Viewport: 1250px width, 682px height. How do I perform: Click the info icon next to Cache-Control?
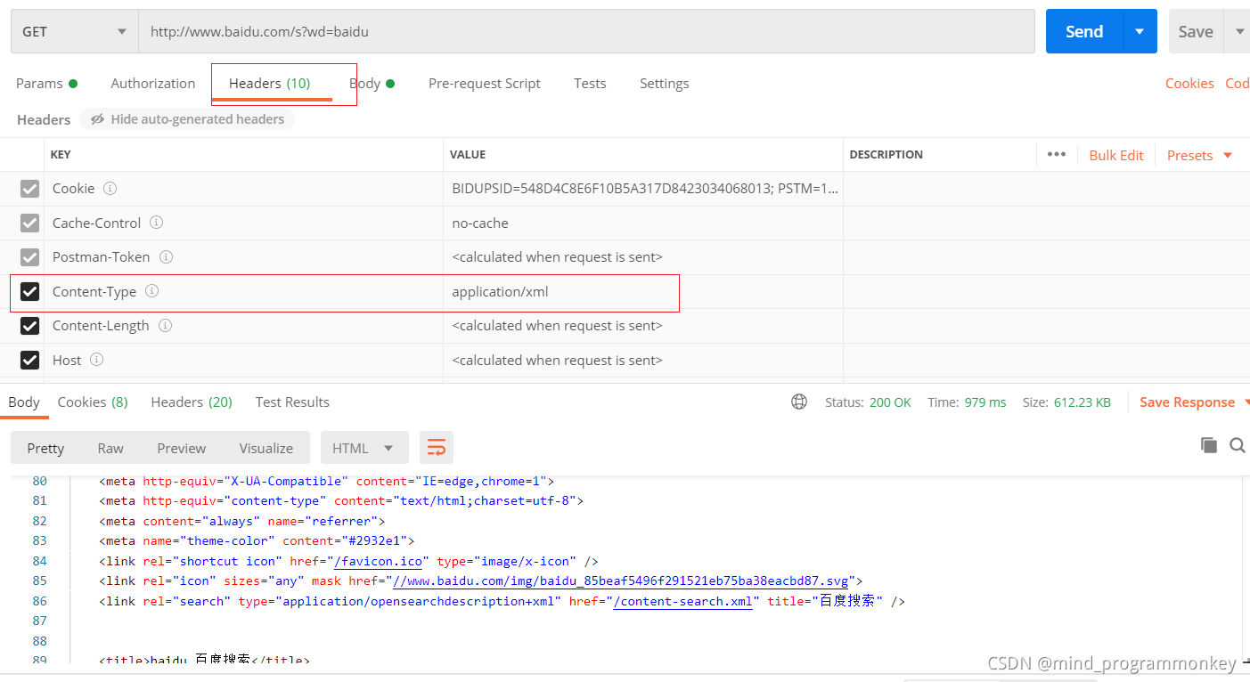[157, 223]
